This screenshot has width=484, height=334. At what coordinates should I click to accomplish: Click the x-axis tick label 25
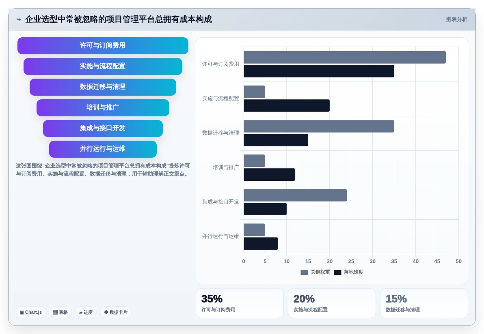pyautogui.click(x=351, y=261)
